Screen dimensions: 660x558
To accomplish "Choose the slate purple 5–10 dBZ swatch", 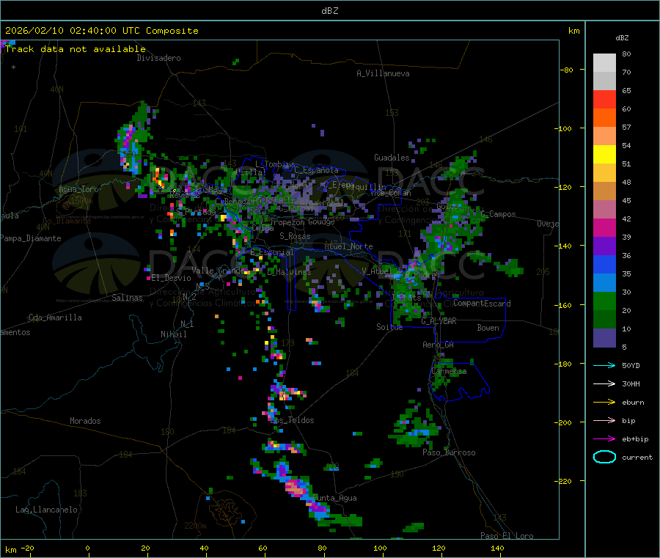I will [x=604, y=338].
